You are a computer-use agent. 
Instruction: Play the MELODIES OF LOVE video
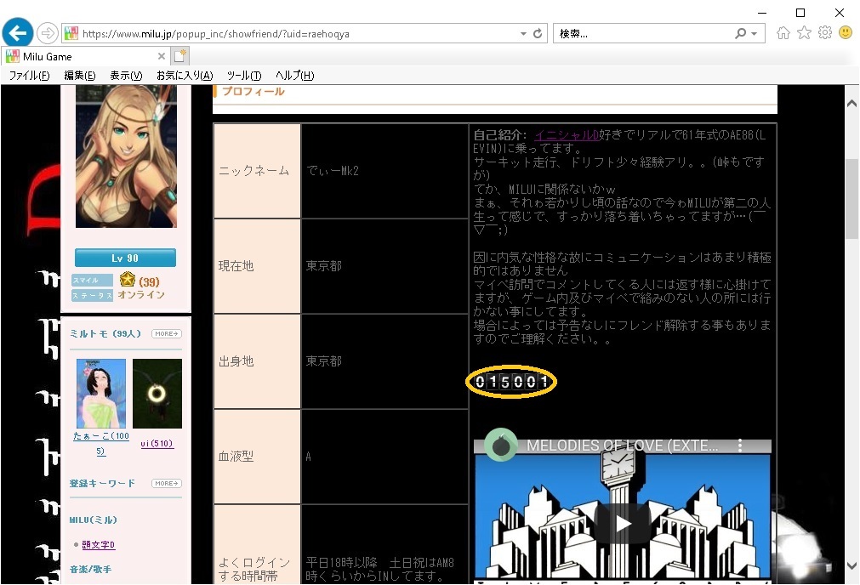622,523
